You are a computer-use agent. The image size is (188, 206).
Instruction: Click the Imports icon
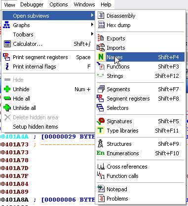coord(101,47)
